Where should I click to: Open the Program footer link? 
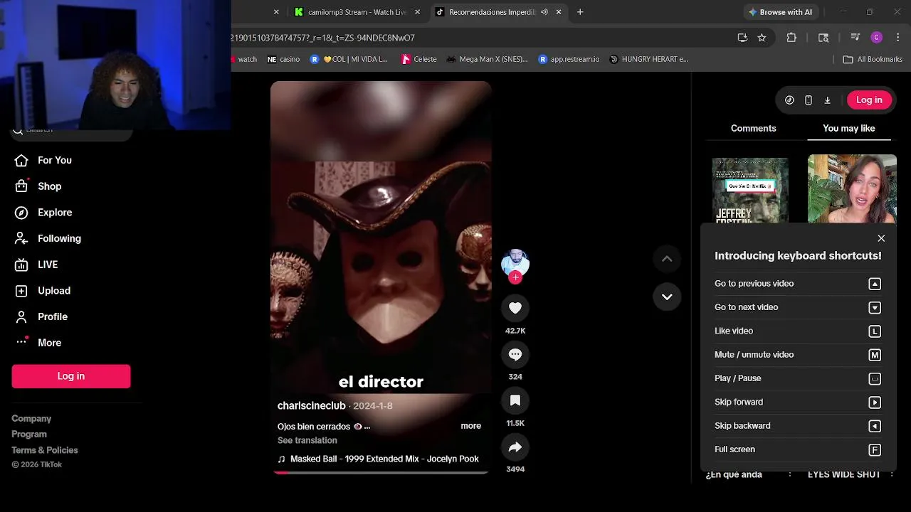click(x=29, y=434)
